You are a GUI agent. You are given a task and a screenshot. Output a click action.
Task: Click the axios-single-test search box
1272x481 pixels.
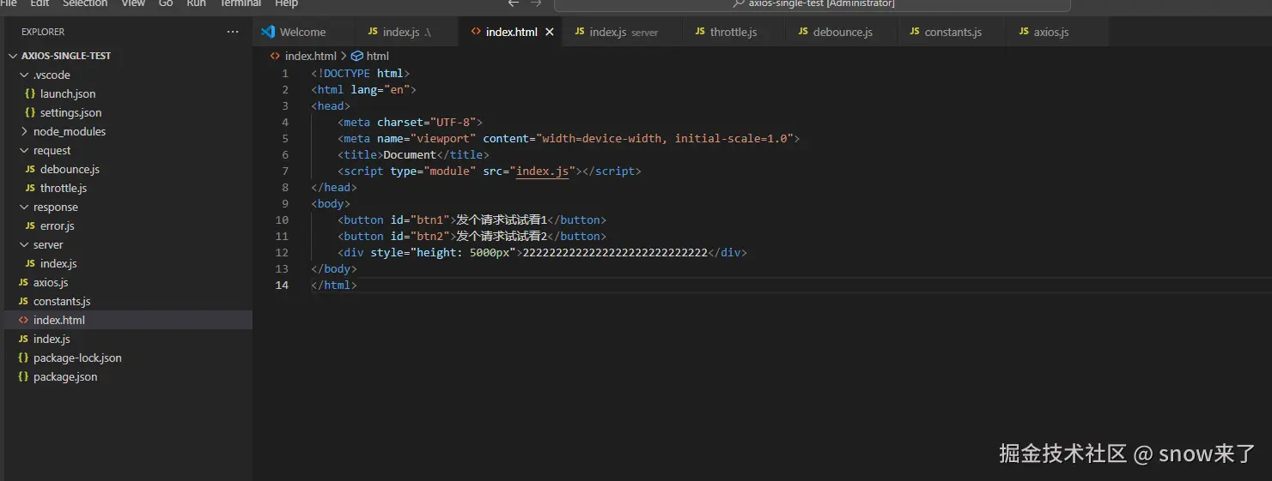pyautogui.click(x=812, y=4)
